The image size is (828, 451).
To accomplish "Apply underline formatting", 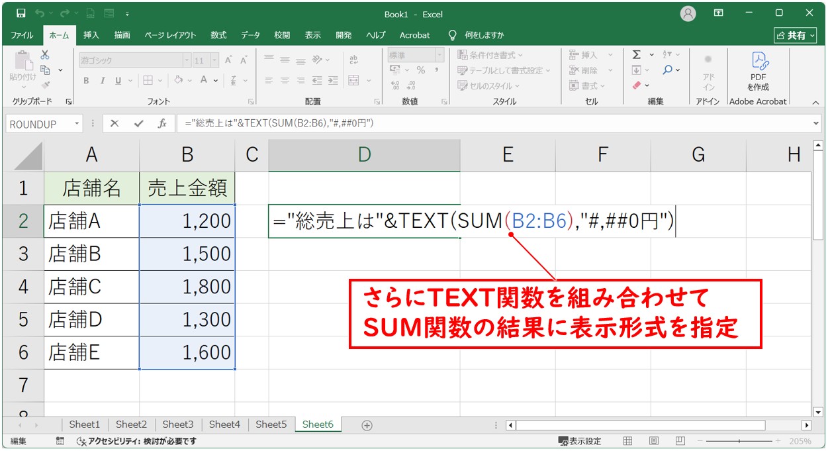I will point(118,80).
